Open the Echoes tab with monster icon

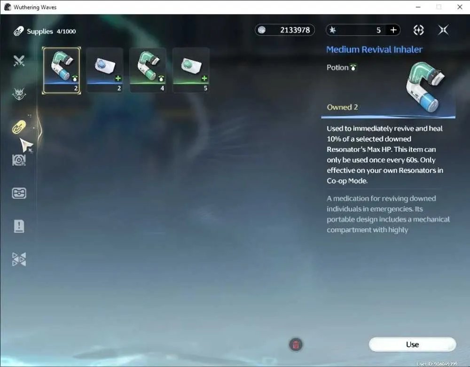coord(19,94)
